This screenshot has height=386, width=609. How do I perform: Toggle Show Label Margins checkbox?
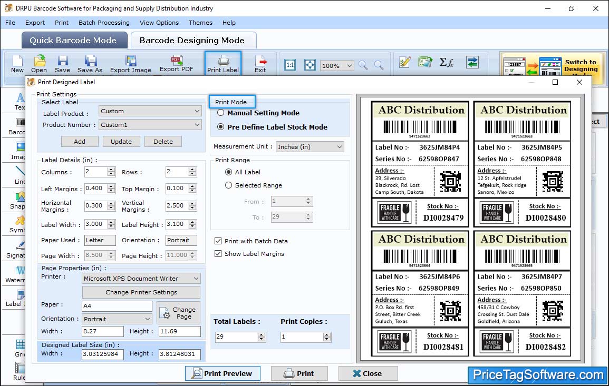[x=218, y=254]
